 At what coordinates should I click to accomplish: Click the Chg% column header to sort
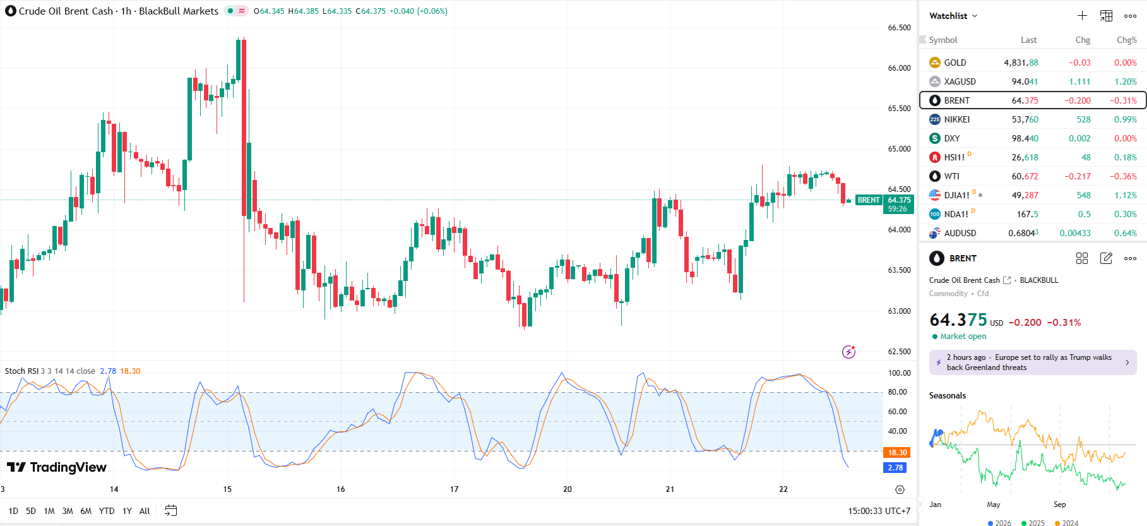coord(1126,40)
